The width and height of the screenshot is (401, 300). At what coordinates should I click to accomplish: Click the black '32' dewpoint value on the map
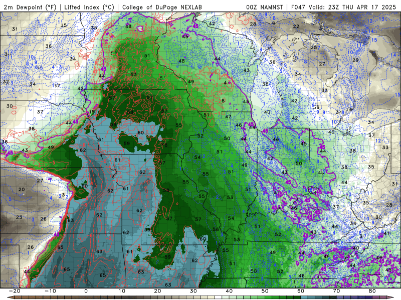6,82
